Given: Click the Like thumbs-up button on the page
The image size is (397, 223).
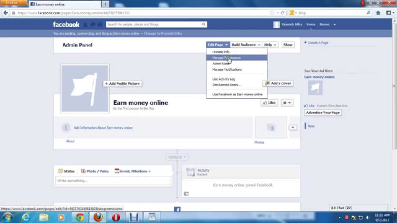Looking at the screenshot, I should click(269, 103).
